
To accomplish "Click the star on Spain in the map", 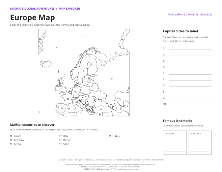I will [x=62, y=108].
